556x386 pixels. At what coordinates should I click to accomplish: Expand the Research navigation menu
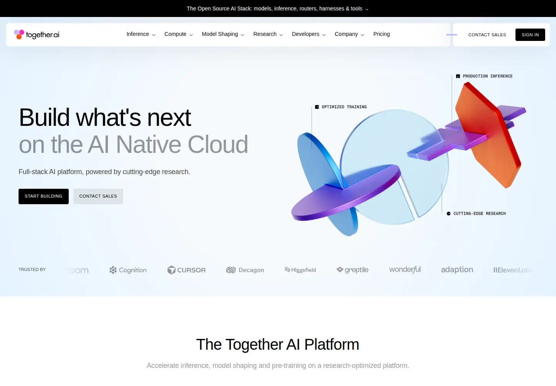click(x=268, y=34)
